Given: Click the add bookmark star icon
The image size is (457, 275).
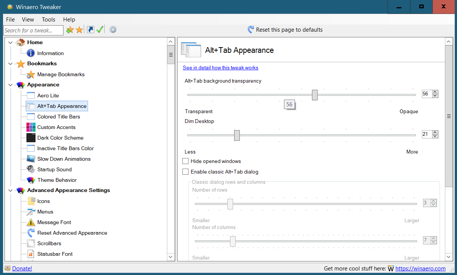Looking at the screenshot, I should (70, 30).
